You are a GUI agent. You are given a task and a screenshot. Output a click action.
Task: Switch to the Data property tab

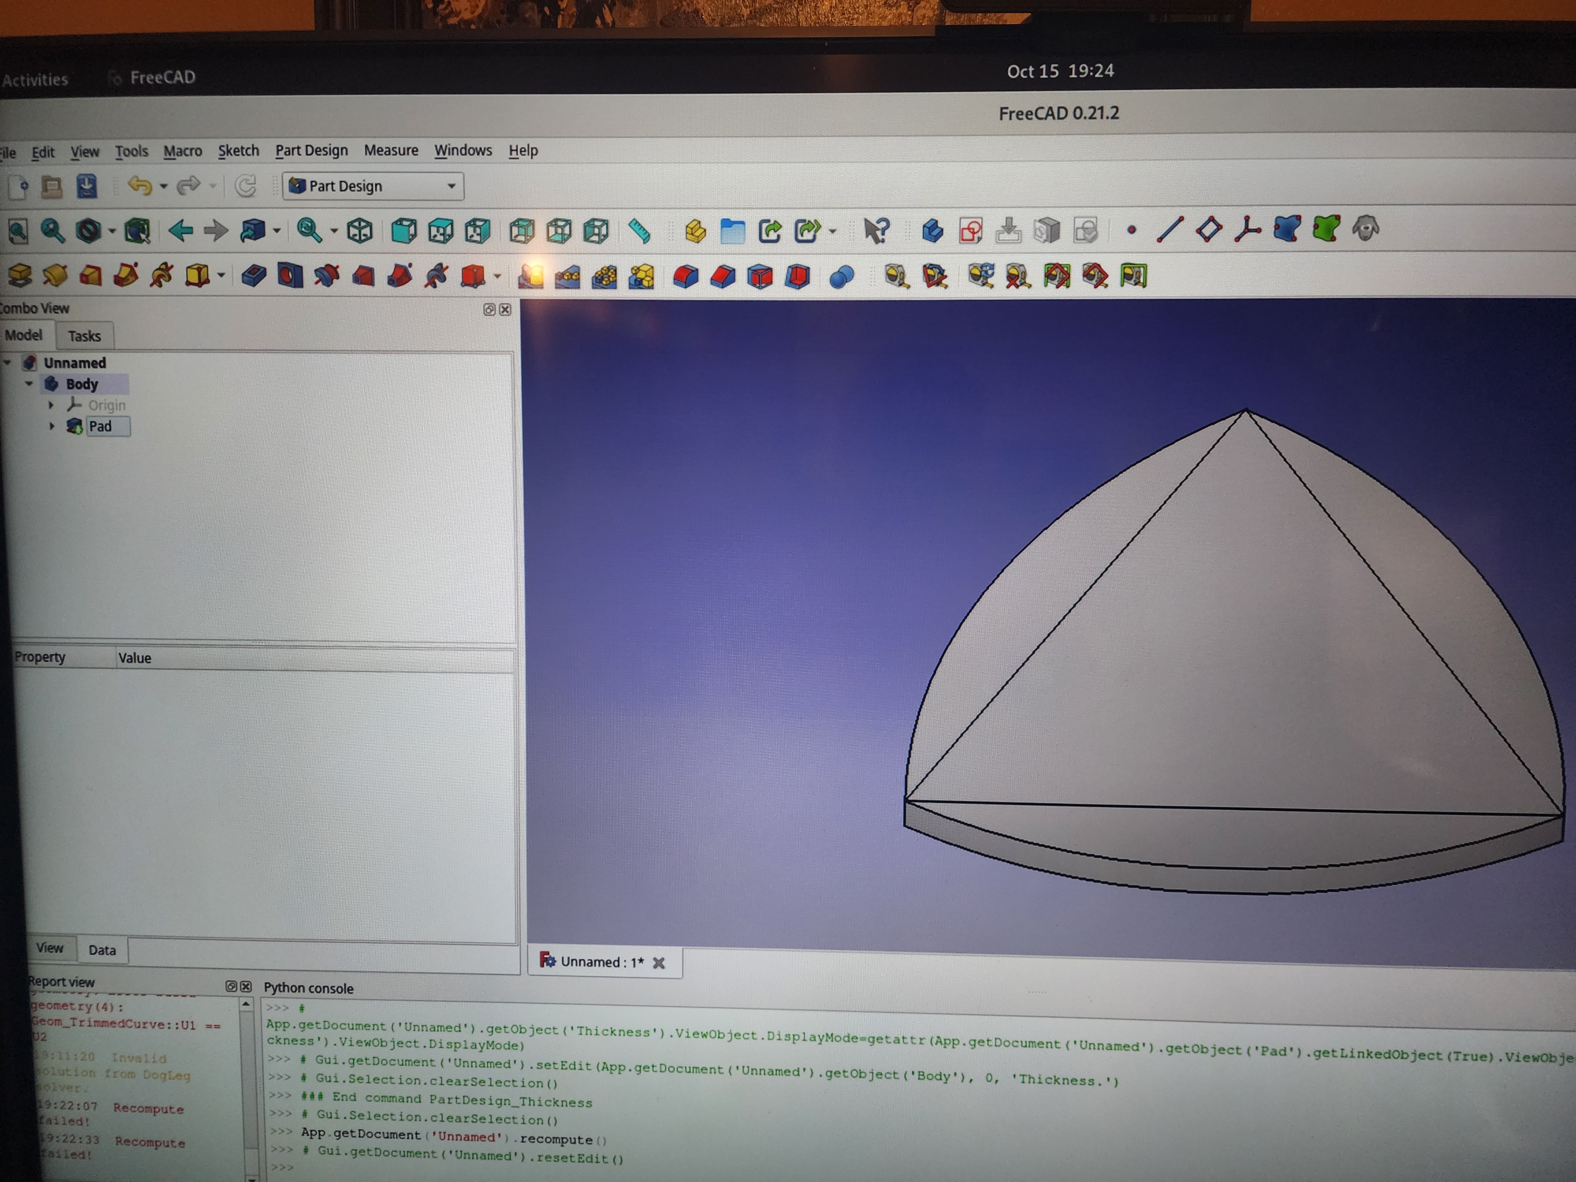(x=102, y=950)
